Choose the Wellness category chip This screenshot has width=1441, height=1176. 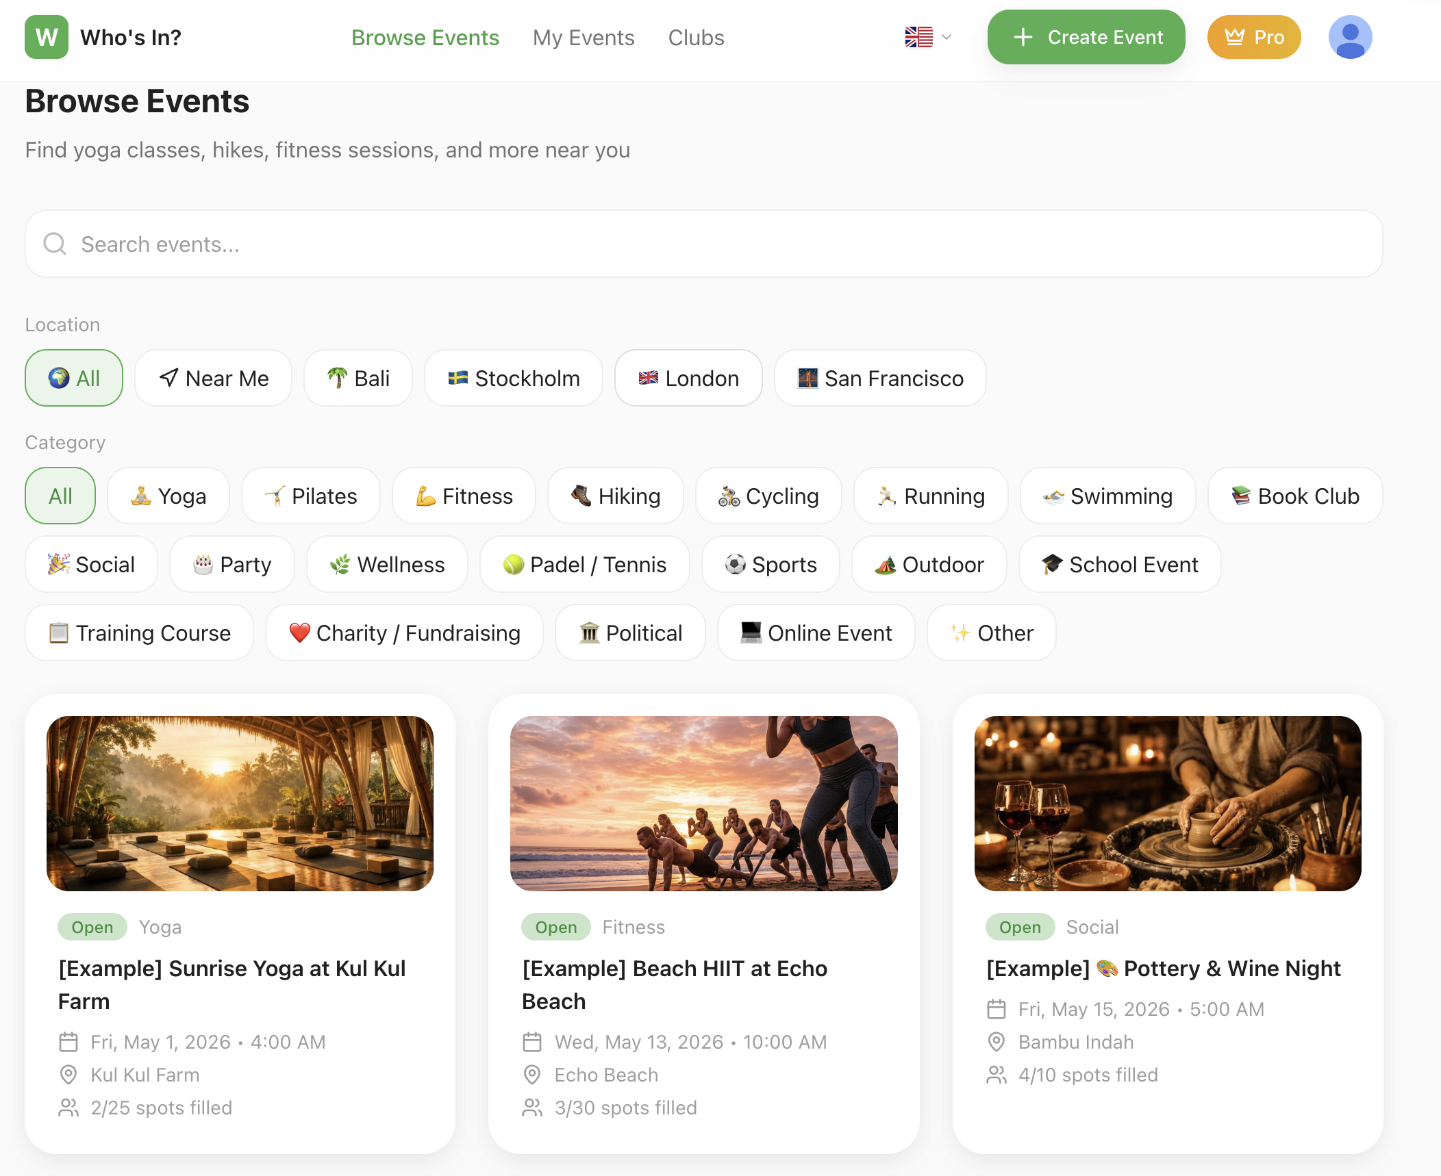click(387, 564)
